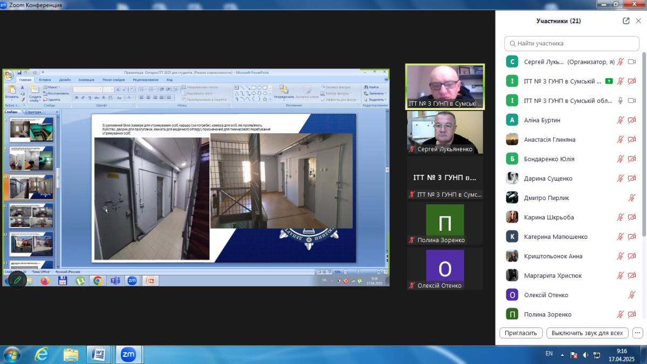This screenshot has width=647, height=364.
Task: Click Zoom icon in Windows taskbar
Action: [x=128, y=354]
